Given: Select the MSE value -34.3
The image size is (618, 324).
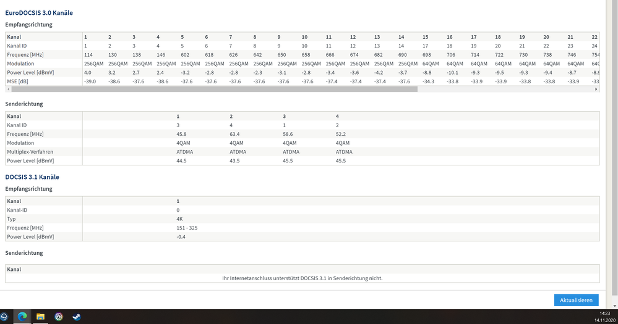Looking at the screenshot, I should [429, 81].
